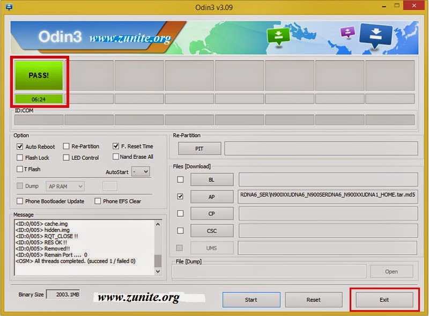Image resolution: width=429 pixels, height=316 pixels.
Task: Check the CP file checkbox
Action: (x=180, y=214)
